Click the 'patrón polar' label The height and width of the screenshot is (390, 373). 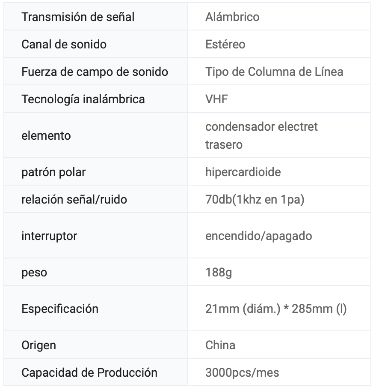coord(53,172)
